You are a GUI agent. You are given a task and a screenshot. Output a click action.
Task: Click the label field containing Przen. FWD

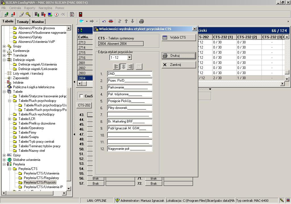click(x=130, y=81)
